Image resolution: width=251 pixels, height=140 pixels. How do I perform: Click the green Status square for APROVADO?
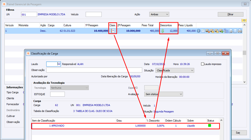tap(210, 125)
